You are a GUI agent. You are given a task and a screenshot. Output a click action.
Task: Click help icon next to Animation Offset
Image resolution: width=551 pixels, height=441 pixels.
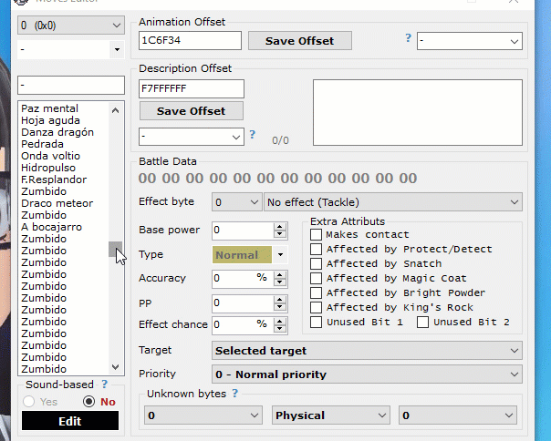[x=408, y=38]
